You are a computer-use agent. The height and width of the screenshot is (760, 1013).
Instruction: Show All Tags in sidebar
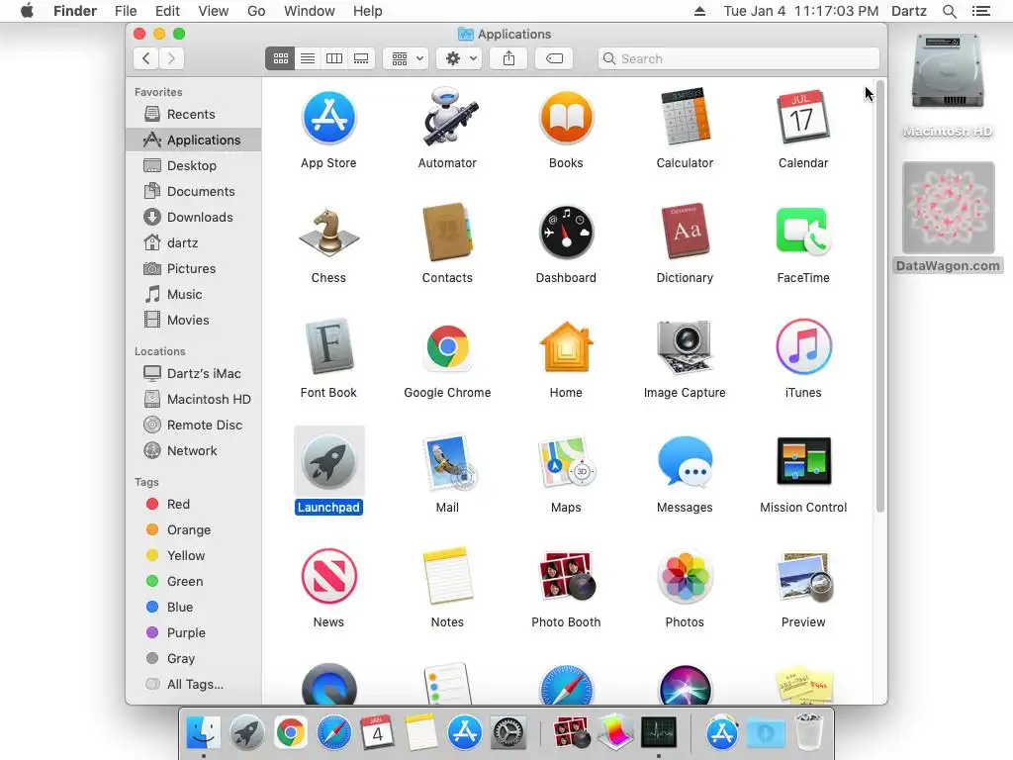(194, 685)
